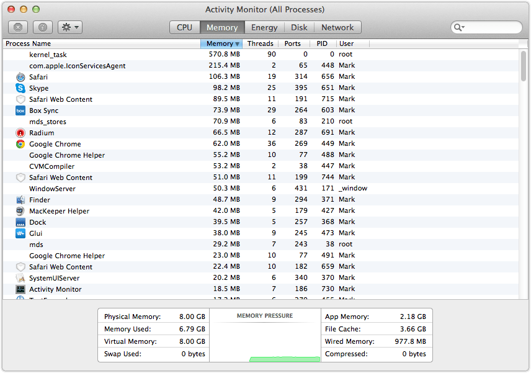Click in the search field
Screen dimensions: 531x373
(x=486, y=27)
